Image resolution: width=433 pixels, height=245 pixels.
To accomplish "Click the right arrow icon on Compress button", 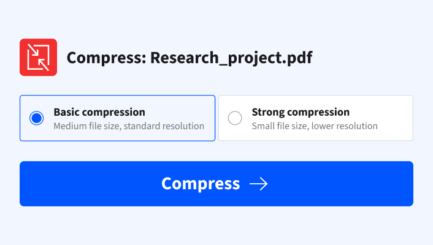I will coord(258,184).
